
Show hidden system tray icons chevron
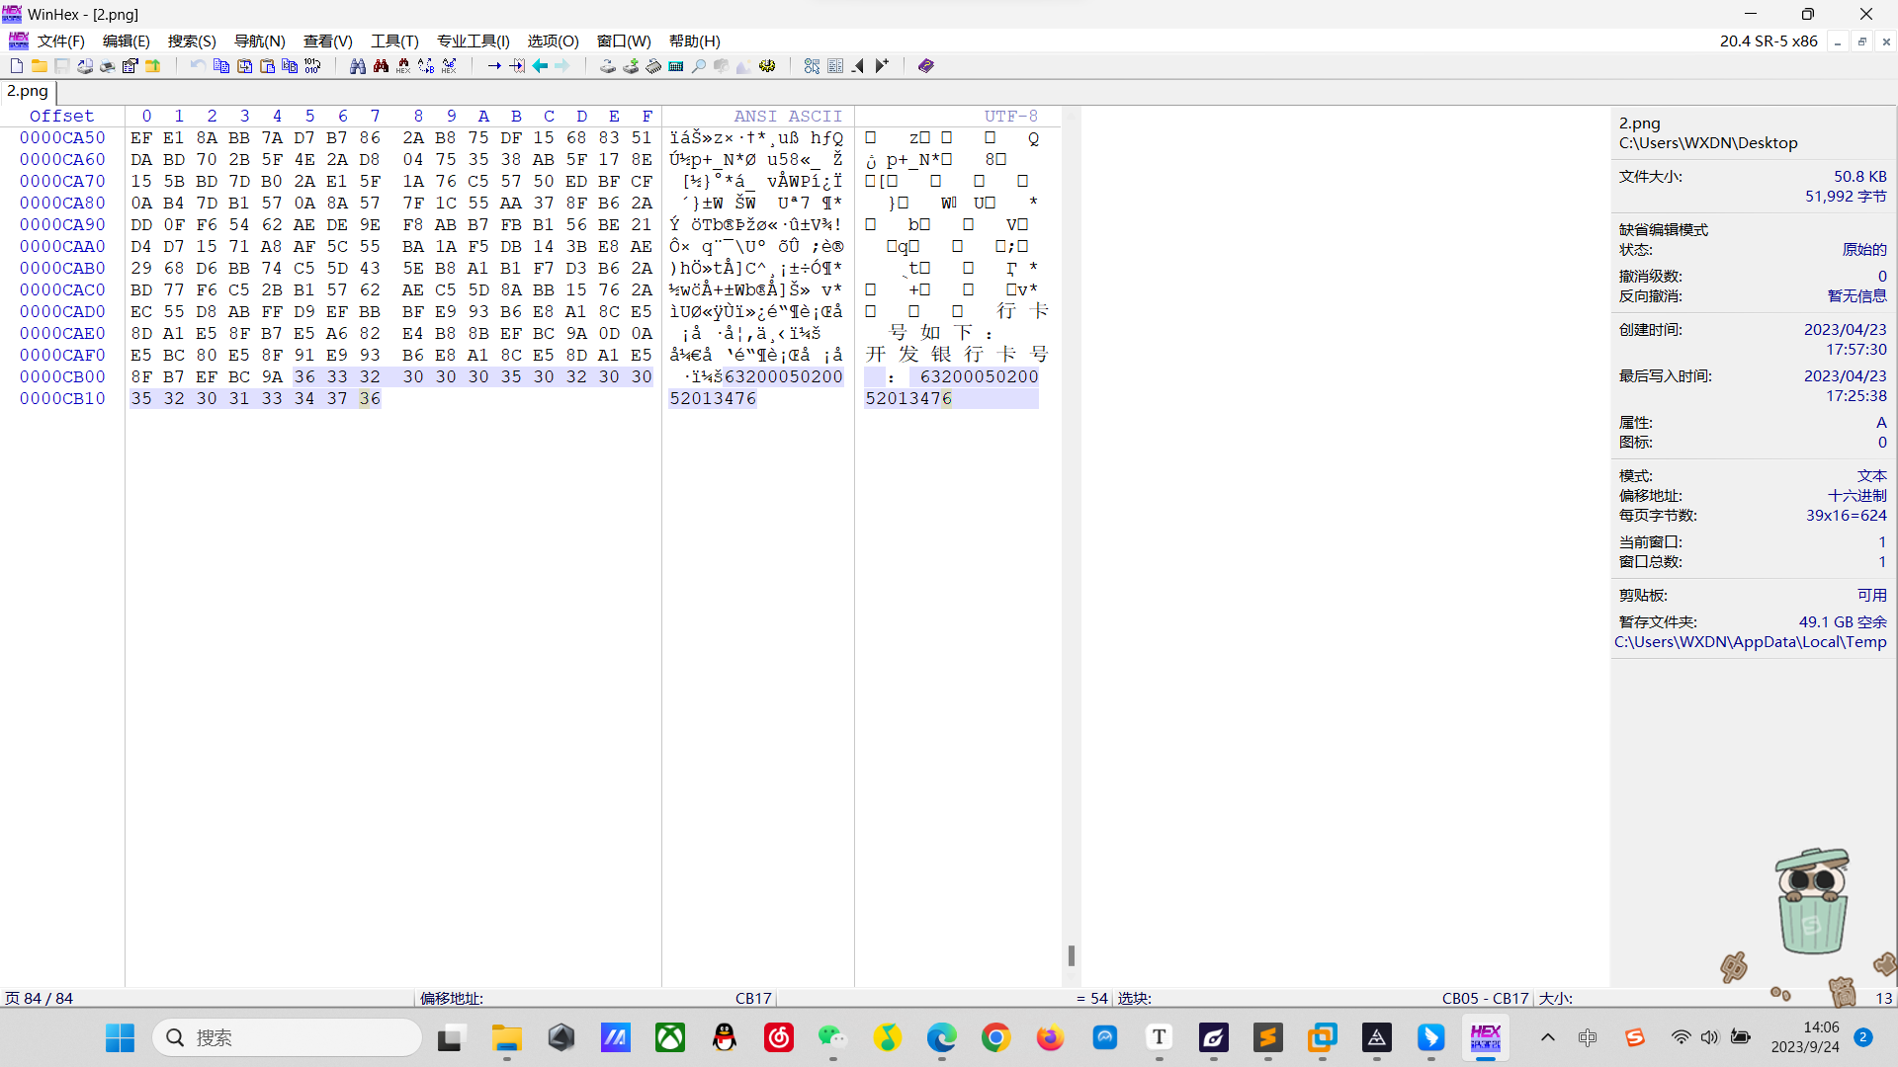coord(1548,1037)
